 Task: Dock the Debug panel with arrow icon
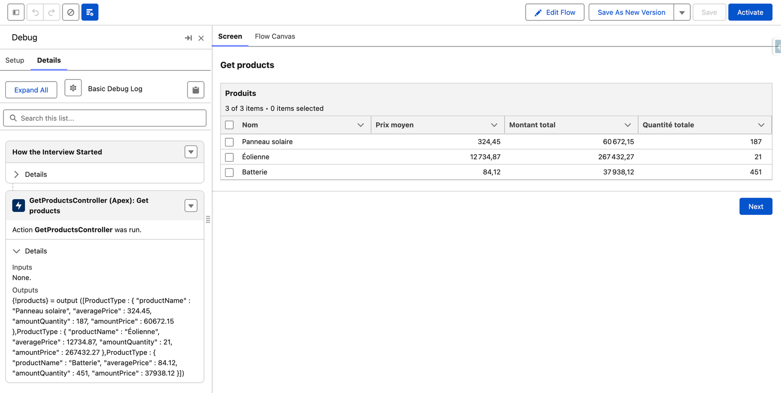(x=188, y=38)
